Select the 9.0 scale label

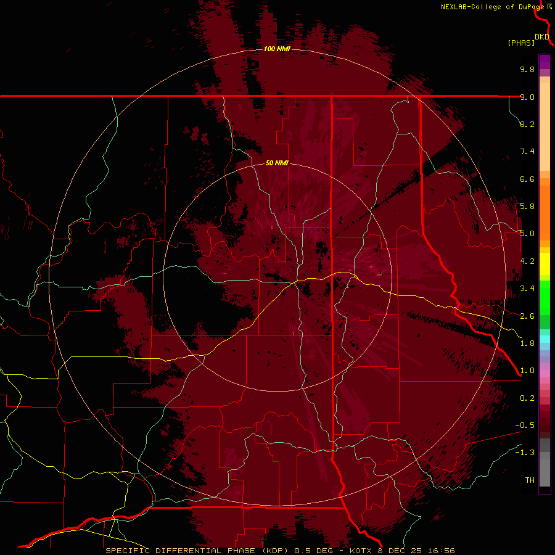(x=527, y=97)
